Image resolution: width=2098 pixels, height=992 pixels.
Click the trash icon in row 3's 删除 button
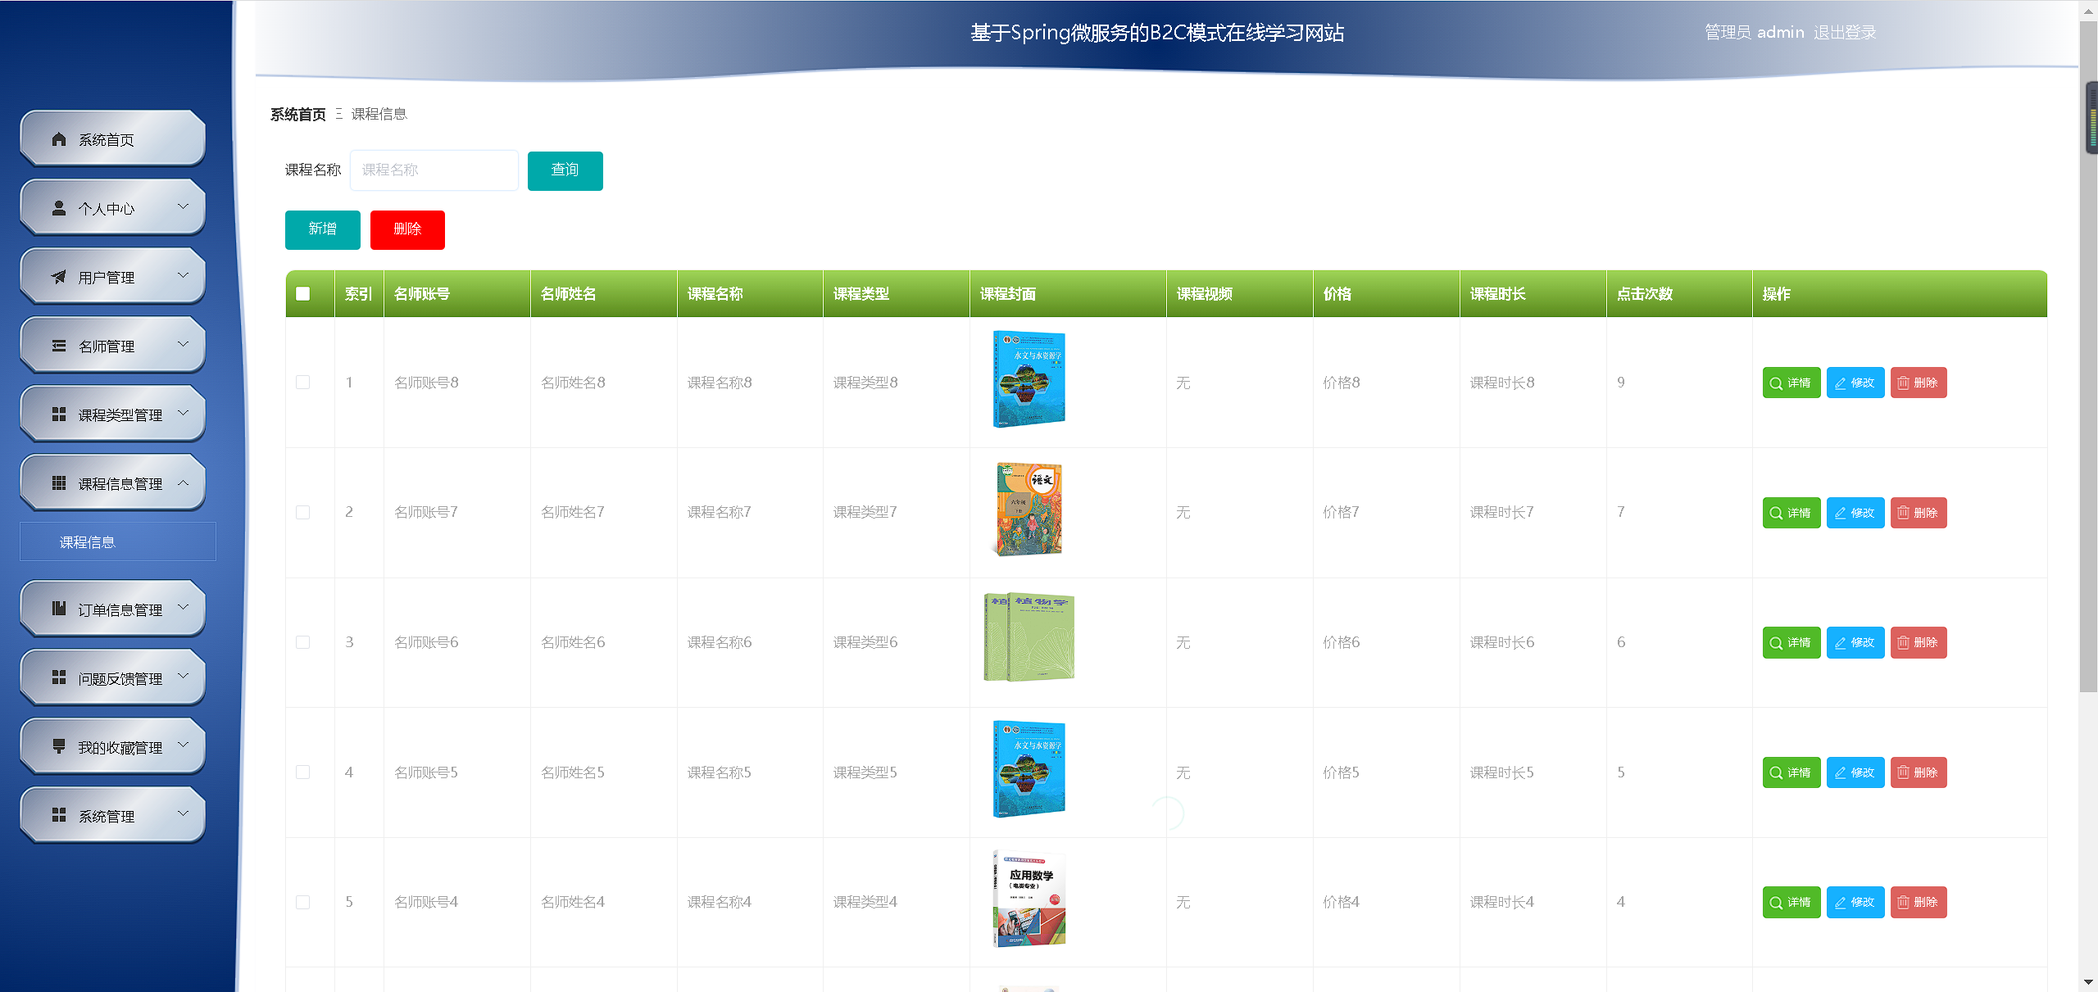click(x=1903, y=642)
